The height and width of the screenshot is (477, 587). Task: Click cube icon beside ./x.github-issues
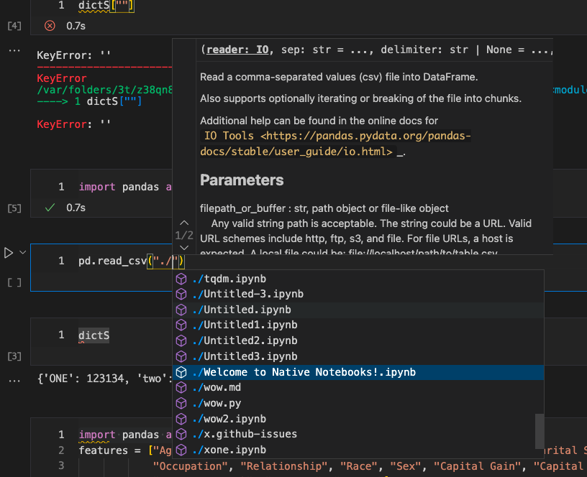tap(182, 434)
